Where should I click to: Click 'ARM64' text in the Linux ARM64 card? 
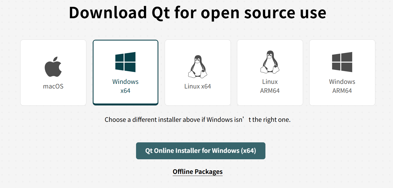pyautogui.click(x=270, y=91)
